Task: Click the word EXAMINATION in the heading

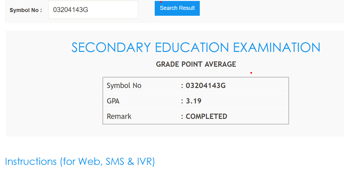Action: coord(276,48)
